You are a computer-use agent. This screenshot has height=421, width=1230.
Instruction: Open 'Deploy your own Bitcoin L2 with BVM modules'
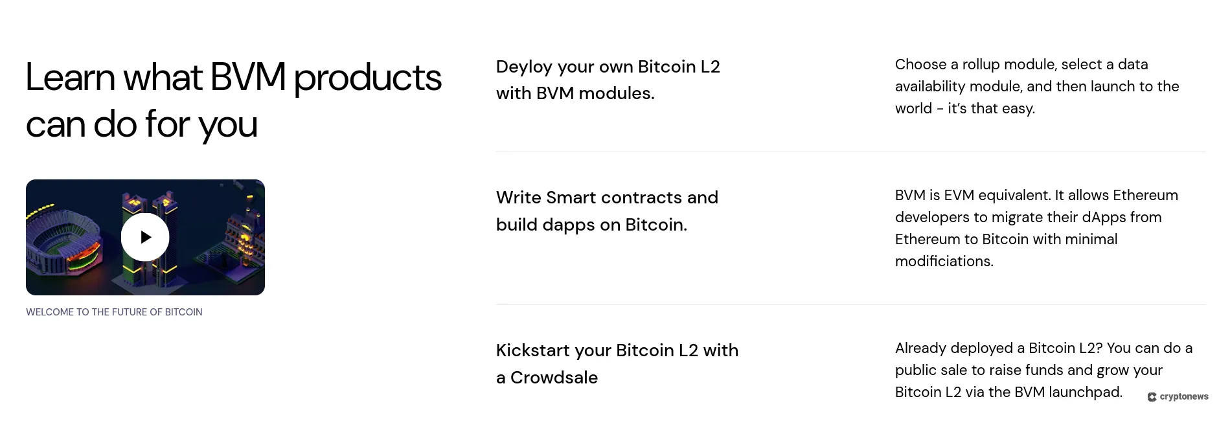(x=608, y=79)
